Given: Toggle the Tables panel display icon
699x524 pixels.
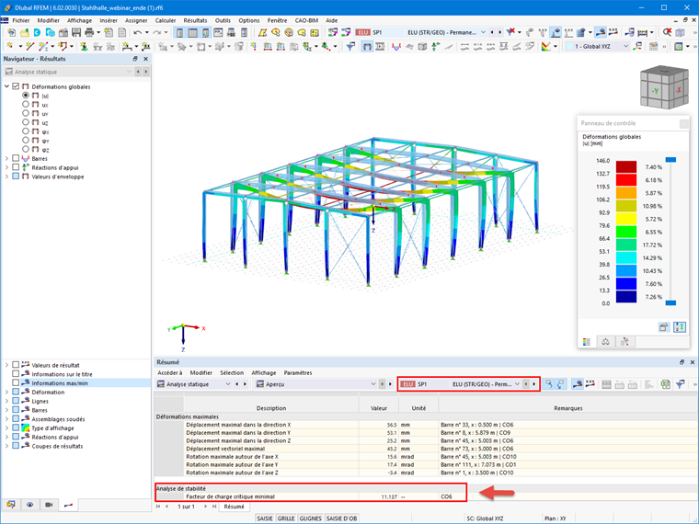Looking at the screenshot, I should point(192,32).
